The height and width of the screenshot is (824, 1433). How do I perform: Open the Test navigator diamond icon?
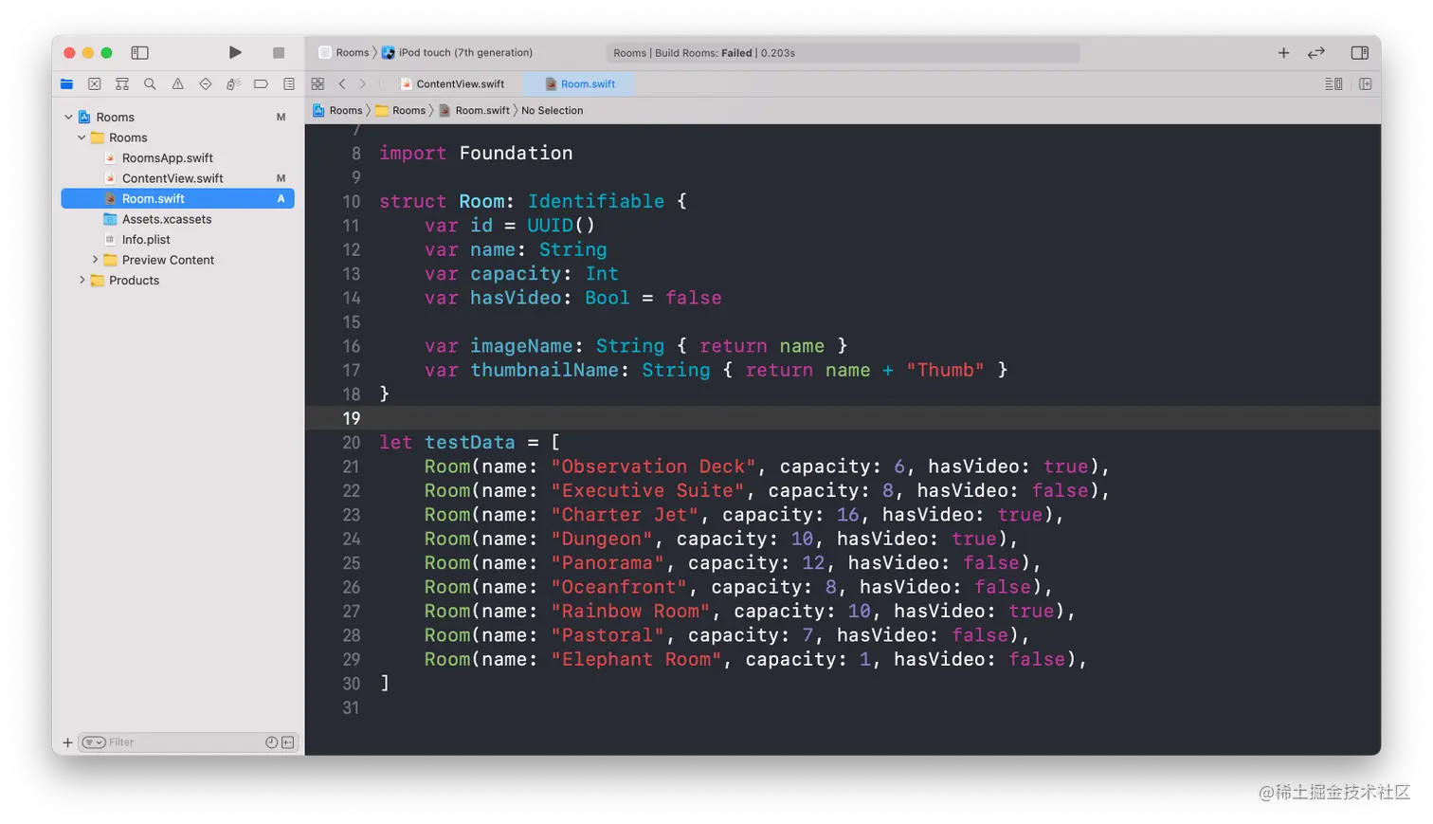[x=205, y=84]
